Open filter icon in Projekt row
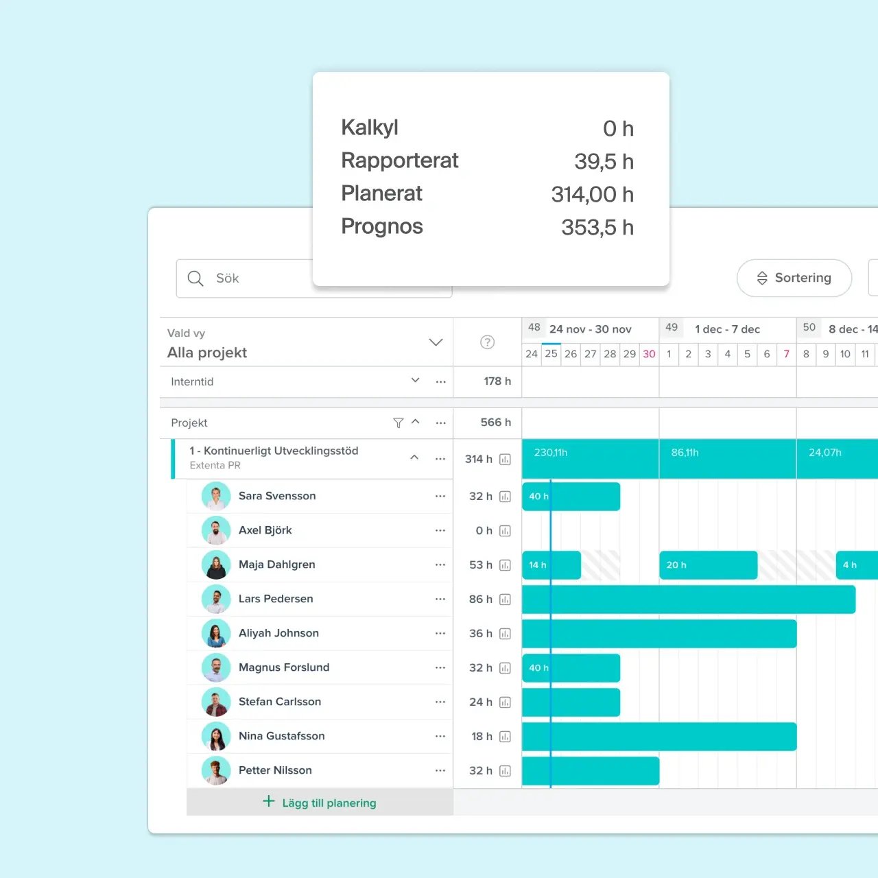Image resolution: width=878 pixels, height=878 pixels. click(398, 423)
